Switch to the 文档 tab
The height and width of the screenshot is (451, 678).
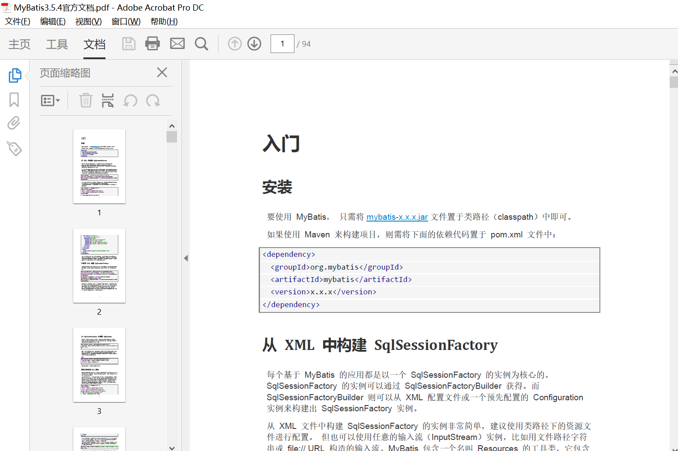coord(94,44)
